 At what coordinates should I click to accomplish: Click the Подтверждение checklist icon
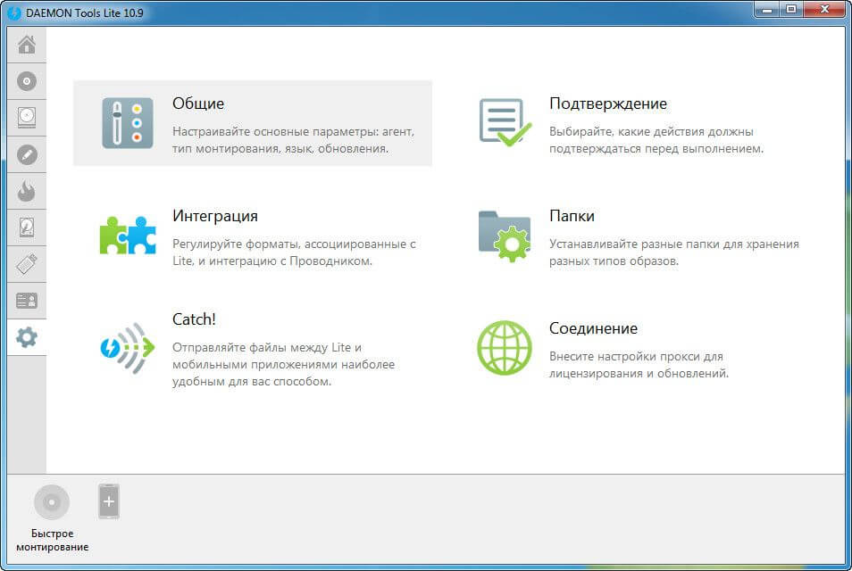coord(505,122)
